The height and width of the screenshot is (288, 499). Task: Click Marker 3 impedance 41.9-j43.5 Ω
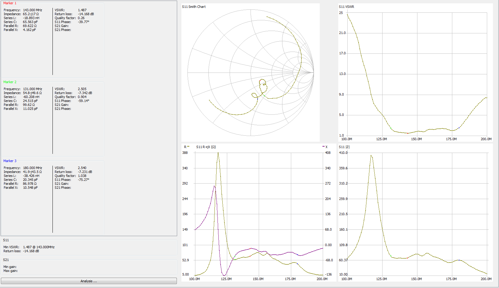click(32, 172)
